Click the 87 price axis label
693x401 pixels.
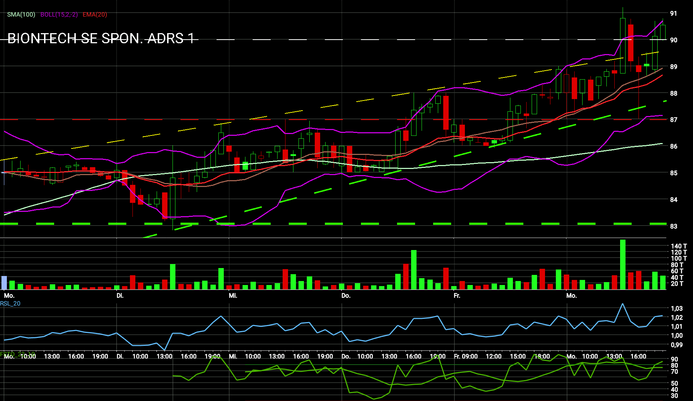click(x=674, y=120)
